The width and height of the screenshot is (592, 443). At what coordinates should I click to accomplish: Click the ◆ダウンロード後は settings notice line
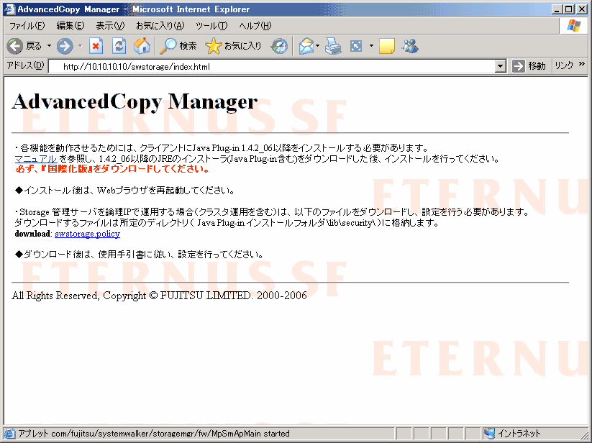[x=139, y=255]
